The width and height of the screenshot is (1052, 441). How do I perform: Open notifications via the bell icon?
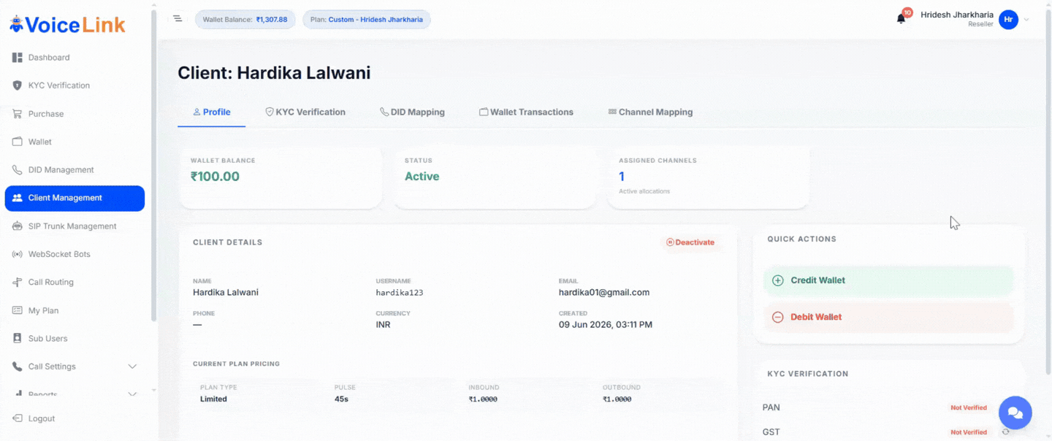[902, 19]
